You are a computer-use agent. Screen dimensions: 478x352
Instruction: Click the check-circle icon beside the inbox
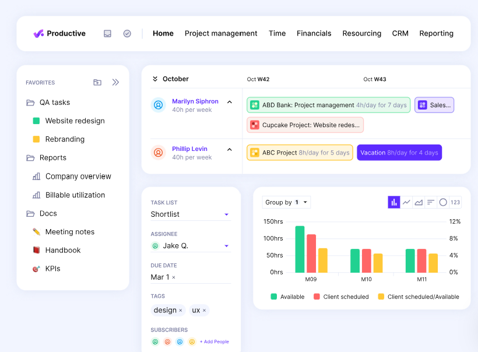(127, 33)
